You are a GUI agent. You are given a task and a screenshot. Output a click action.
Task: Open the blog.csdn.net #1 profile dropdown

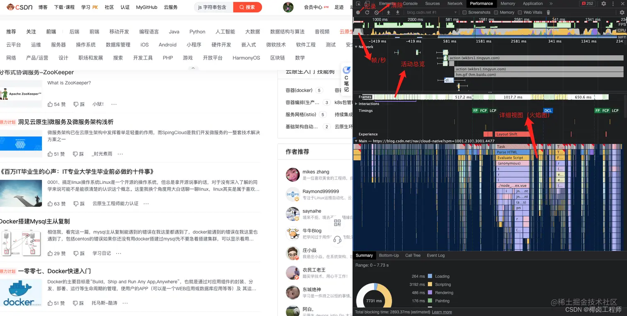click(431, 12)
